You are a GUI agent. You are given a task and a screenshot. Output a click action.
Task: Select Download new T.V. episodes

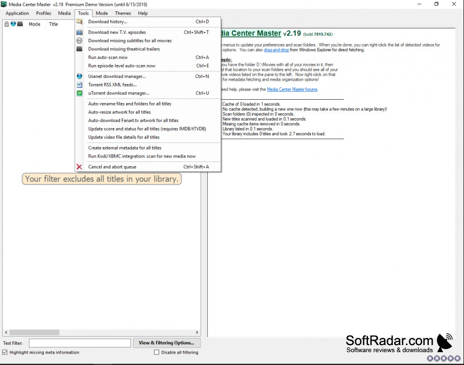pyautogui.click(x=148, y=32)
